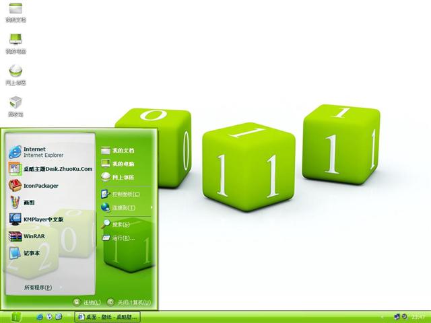The image size is (431, 323).
Task: Click the second quick launch icon on the taskbar
Action: (x=49, y=317)
